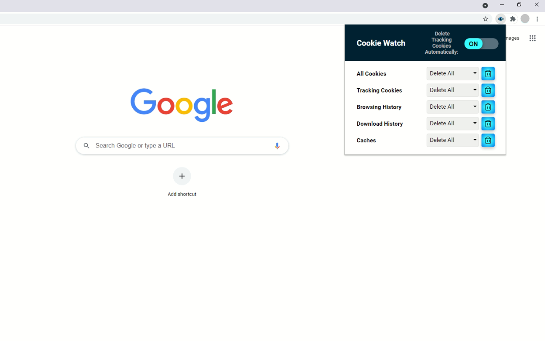The height and width of the screenshot is (341, 545).
Task: Expand the All Cookies Delete All dropdown
Action: 453,73
